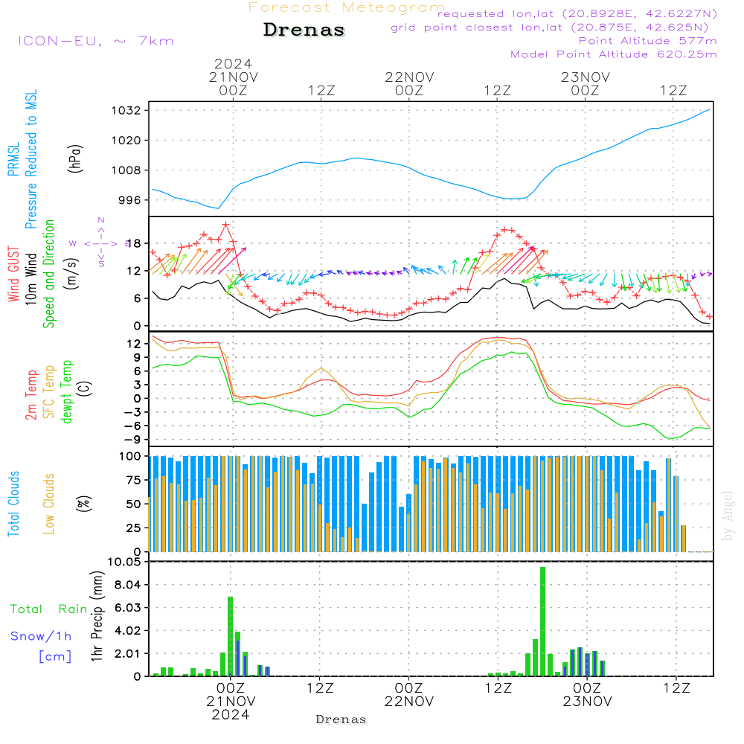This screenshot has width=744, height=744.
Task: Click the 10.05 precipitation axis value
Action: 124,562
